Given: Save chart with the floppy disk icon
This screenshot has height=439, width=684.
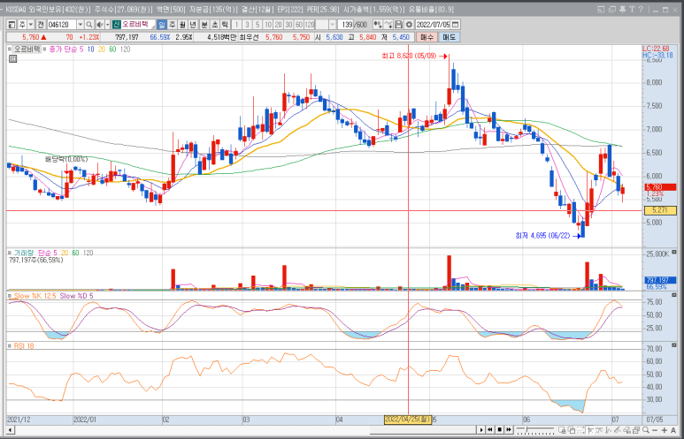Looking at the screenshot, I should pos(398,25).
